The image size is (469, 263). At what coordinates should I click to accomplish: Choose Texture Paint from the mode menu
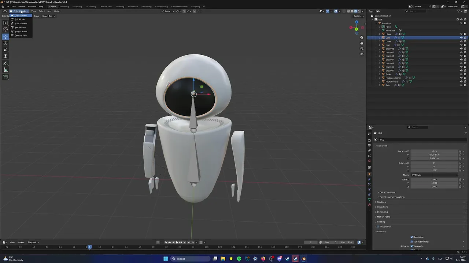(x=21, y=35)
